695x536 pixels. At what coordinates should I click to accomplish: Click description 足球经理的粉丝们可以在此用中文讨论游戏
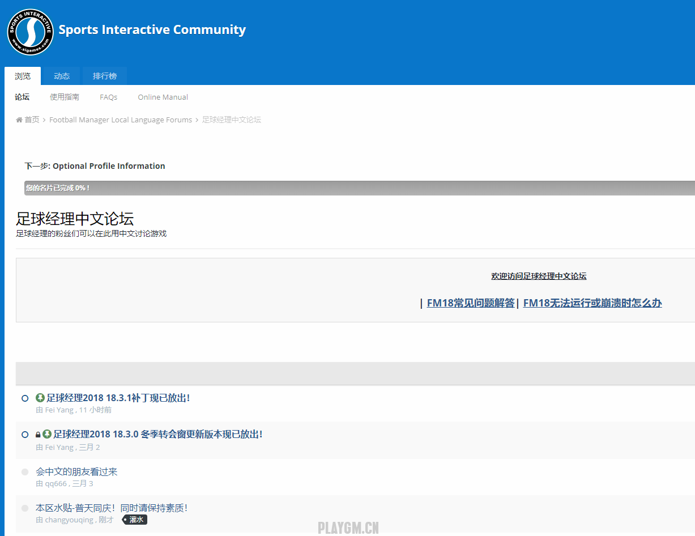[x=91, y=233]
